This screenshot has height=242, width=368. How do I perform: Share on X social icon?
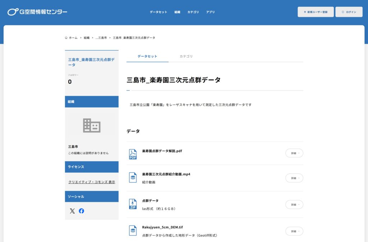pos(72,211)
